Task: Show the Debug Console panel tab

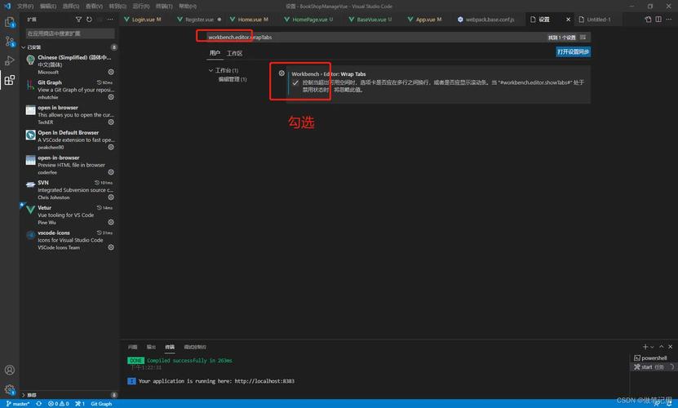Action: (x=195, y=347)
